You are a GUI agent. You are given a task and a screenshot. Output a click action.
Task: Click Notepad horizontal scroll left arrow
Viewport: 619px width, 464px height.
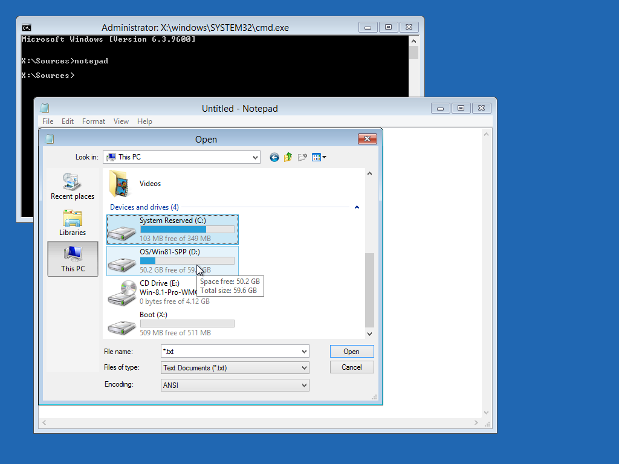pos(44,422)
